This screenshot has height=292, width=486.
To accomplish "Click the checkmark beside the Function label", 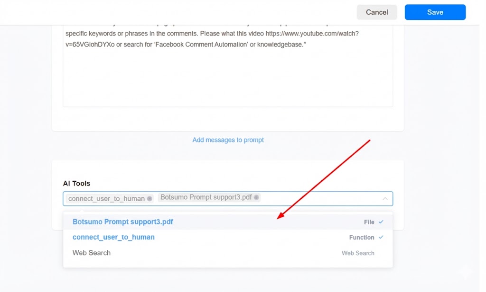I will pyautogui.click(x=381, y=237).
